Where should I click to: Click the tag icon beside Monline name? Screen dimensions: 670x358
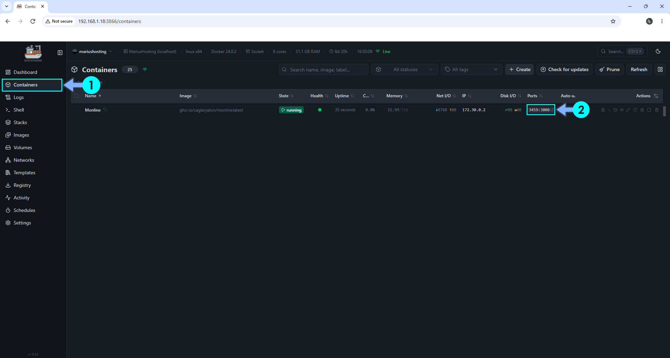[x=105, y=110]
